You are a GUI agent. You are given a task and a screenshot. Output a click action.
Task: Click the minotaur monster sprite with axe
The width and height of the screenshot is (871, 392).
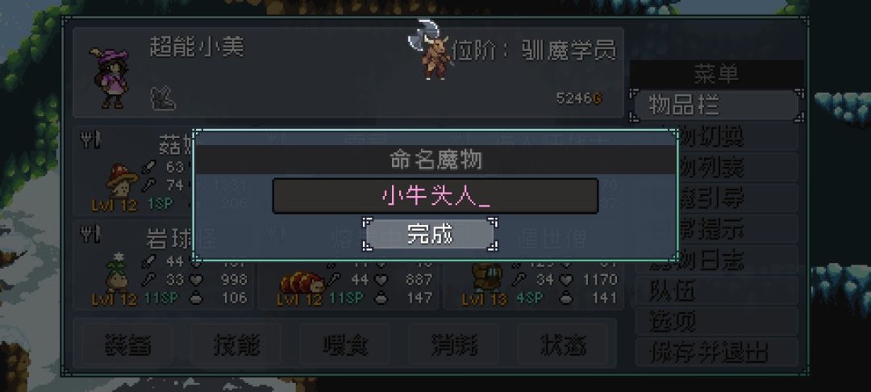click(431, 51)
